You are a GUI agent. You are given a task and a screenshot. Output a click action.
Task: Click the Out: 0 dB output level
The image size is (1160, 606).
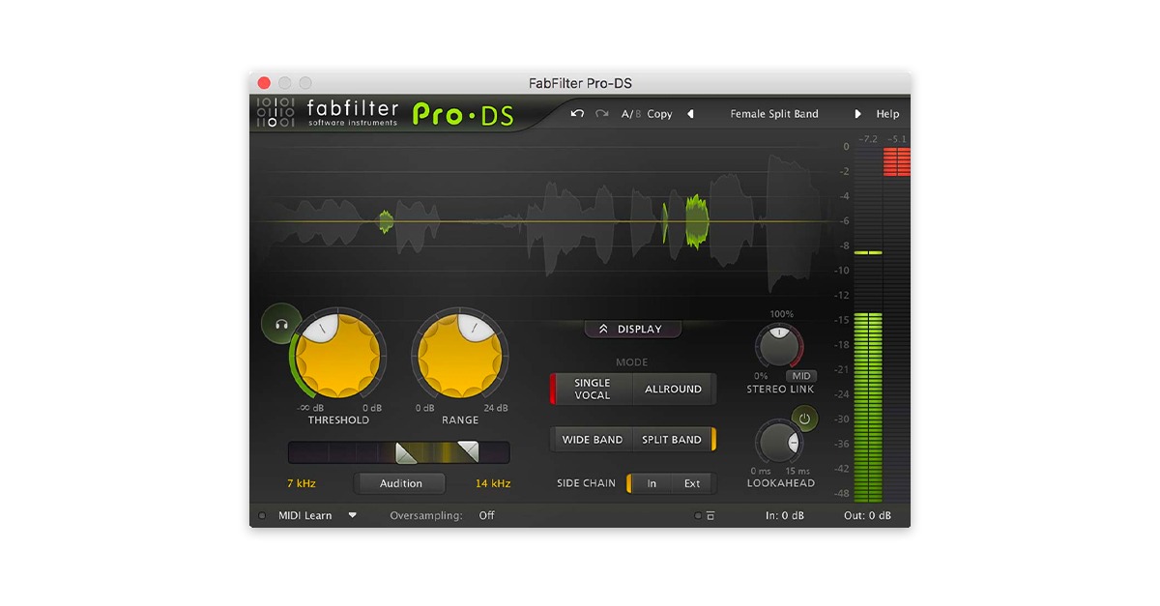pos(868,516)
